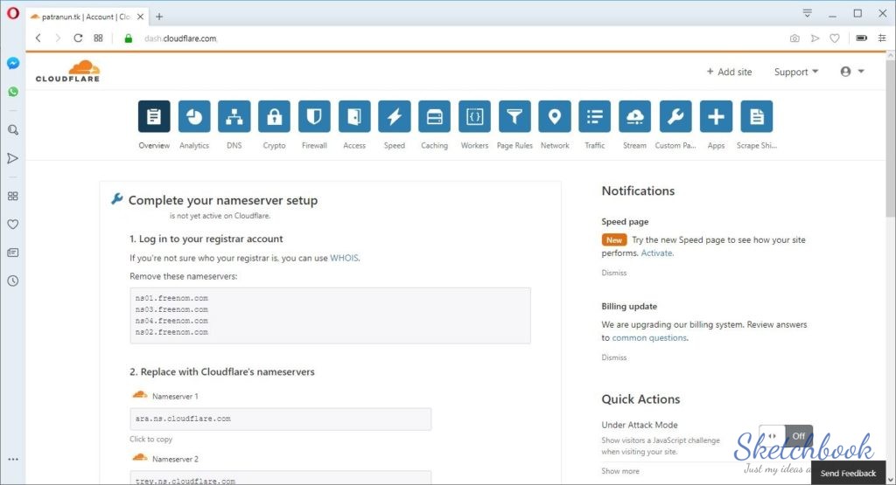Open the Analytics section icon

194,116
